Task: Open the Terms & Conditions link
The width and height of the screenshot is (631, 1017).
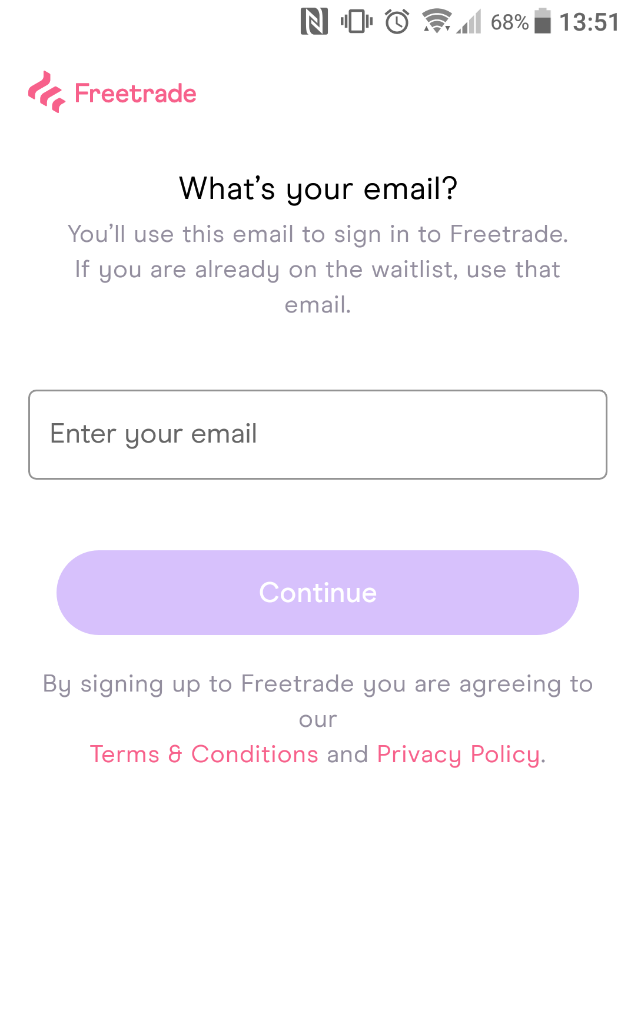Action: [x=204, y=755]
